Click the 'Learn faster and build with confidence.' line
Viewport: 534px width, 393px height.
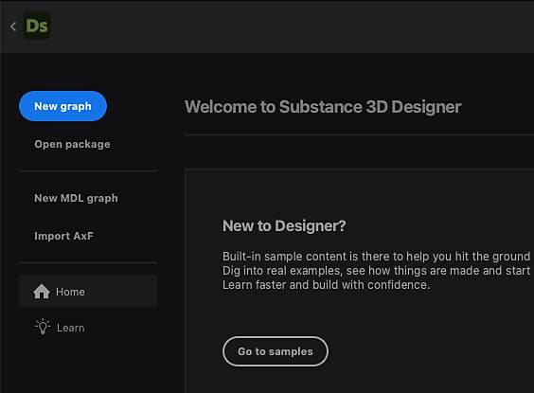(x=326, y=285)
